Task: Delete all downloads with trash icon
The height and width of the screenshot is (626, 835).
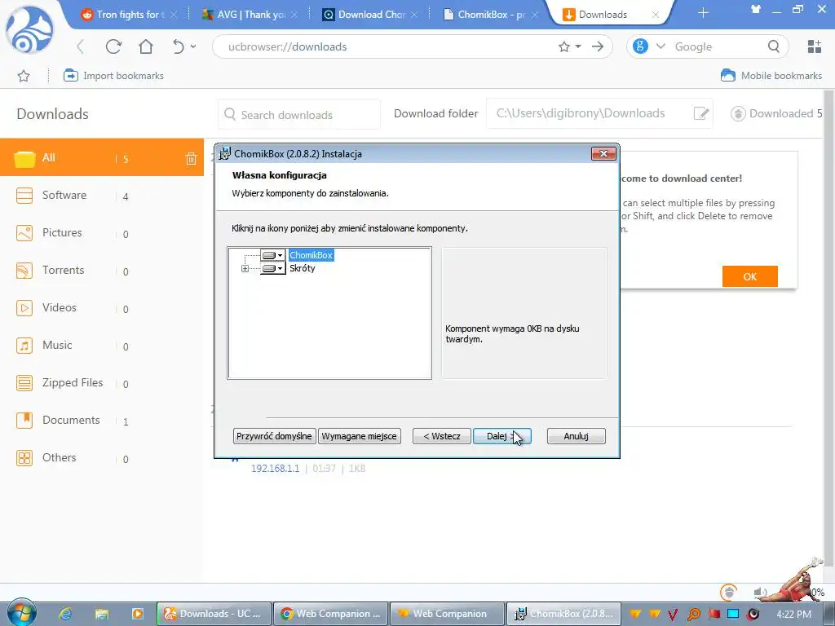Action: tap(191, 158)
